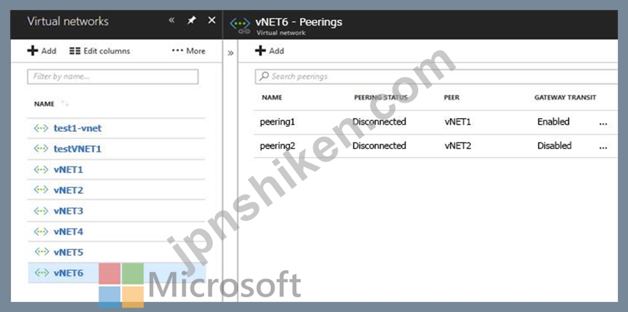Click the vNET6 - Peerings blade title
The height and width of the screenshot is (312, 628).
point(299,21)
